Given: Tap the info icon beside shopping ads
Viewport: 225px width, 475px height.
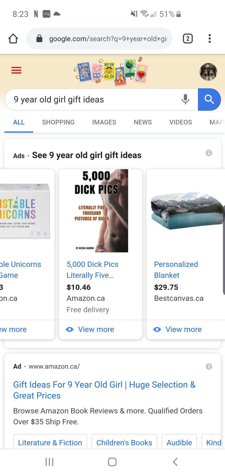Looking at the screenshot, I should (x=209, y=153).
